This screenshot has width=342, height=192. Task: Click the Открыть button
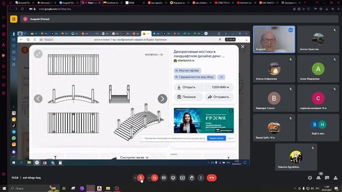click(x=189, y=87)
